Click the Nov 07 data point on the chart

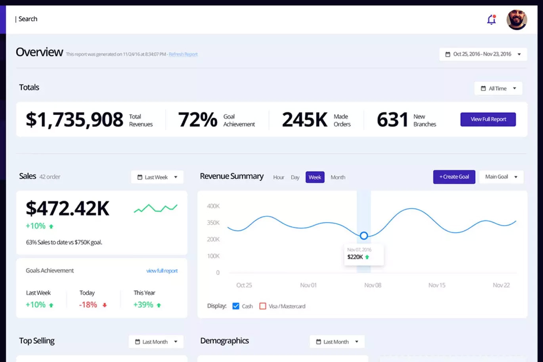click(x=364, y=236)
